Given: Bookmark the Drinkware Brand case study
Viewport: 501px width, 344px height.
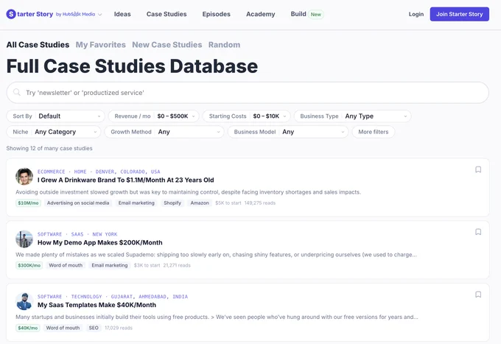Looking at the screenshot, I should click(x=478, y=169).
